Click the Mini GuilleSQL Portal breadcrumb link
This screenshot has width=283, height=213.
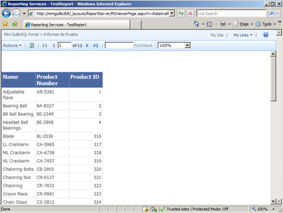pyautogui.click(x=21, y=34)
